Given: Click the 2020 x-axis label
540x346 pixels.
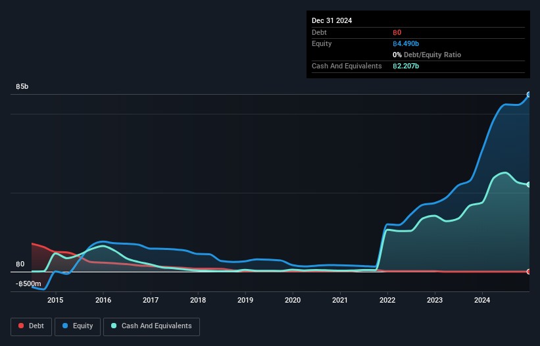Looking at the screenshot, I should point(293,301).
